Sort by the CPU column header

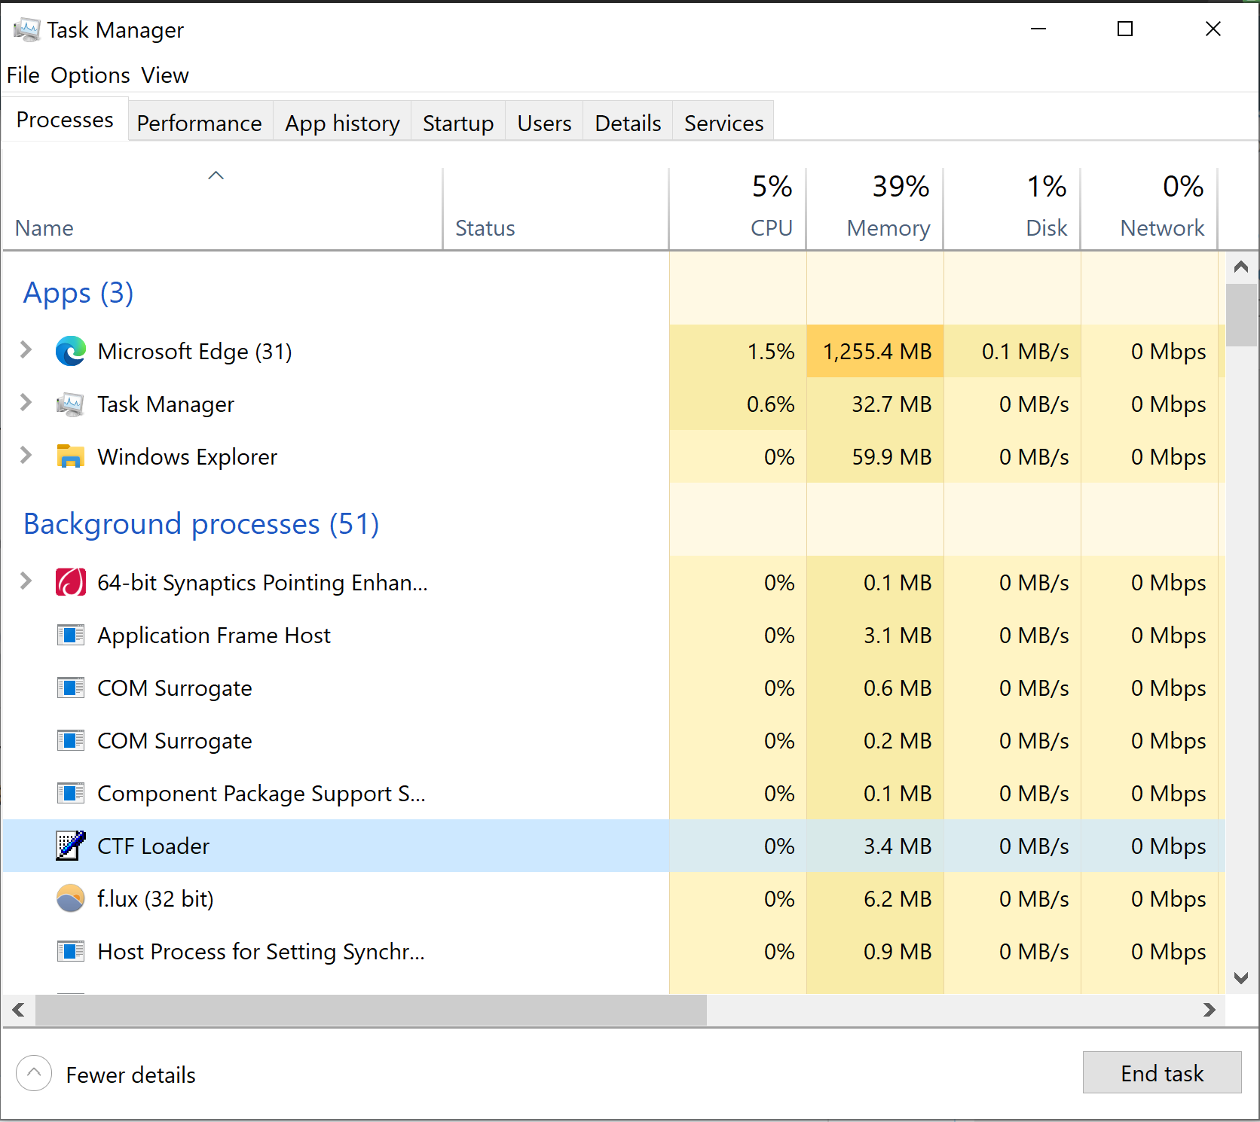coord(738,209)
